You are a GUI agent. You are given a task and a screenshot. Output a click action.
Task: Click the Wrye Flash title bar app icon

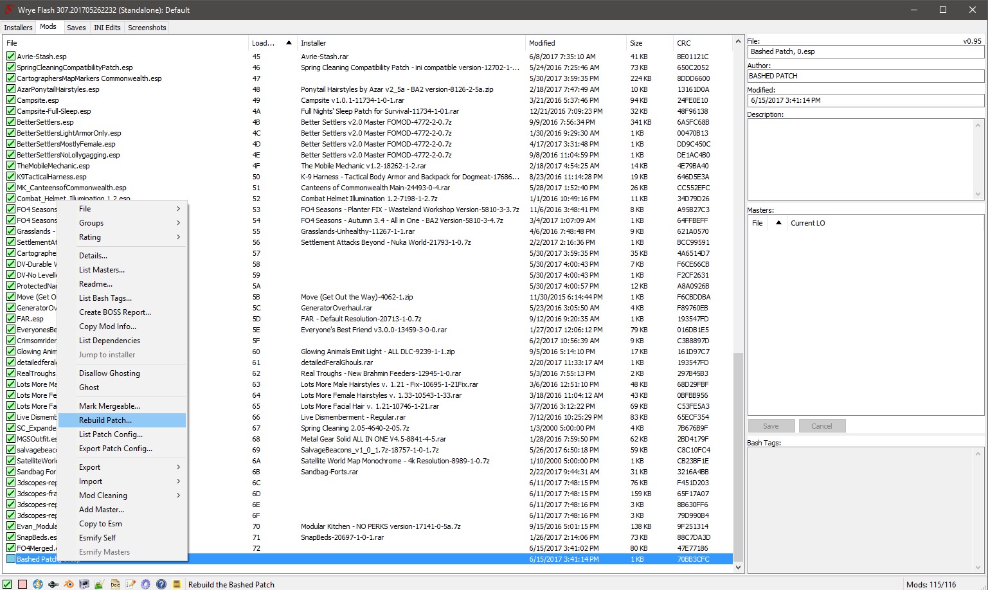pos(9,10)
